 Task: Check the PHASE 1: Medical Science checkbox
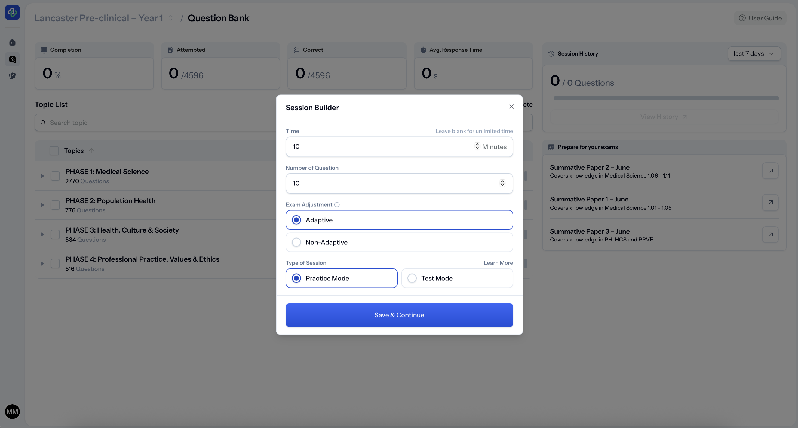pos(55,176)
